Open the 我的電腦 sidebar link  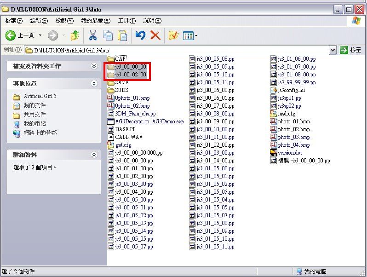[x=34, y=124]
